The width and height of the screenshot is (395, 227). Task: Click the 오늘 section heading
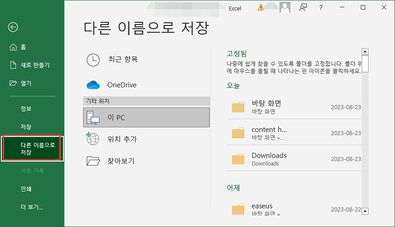click(x=233, y=86)
